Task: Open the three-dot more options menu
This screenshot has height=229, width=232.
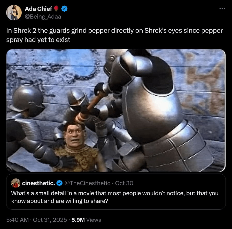Action: point(222,9)
